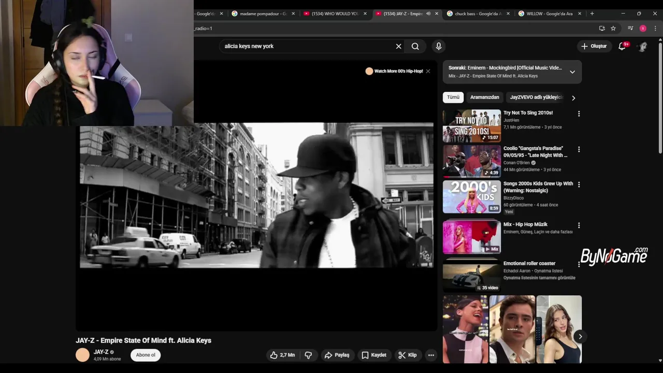Open Mix - Hip Hop Müzik thumbnail
The width and height of the screenshot is (663, 373).
pos(472,237)
